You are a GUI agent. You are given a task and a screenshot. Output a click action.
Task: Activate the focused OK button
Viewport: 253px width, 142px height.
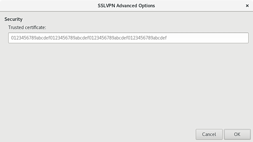237,134
